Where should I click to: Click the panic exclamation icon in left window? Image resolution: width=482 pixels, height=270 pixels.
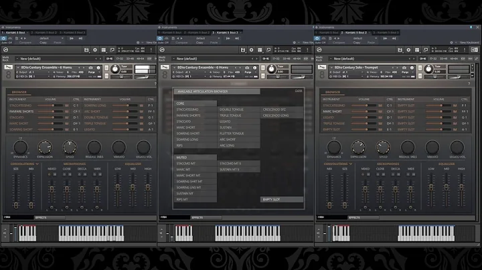(151, 50)
